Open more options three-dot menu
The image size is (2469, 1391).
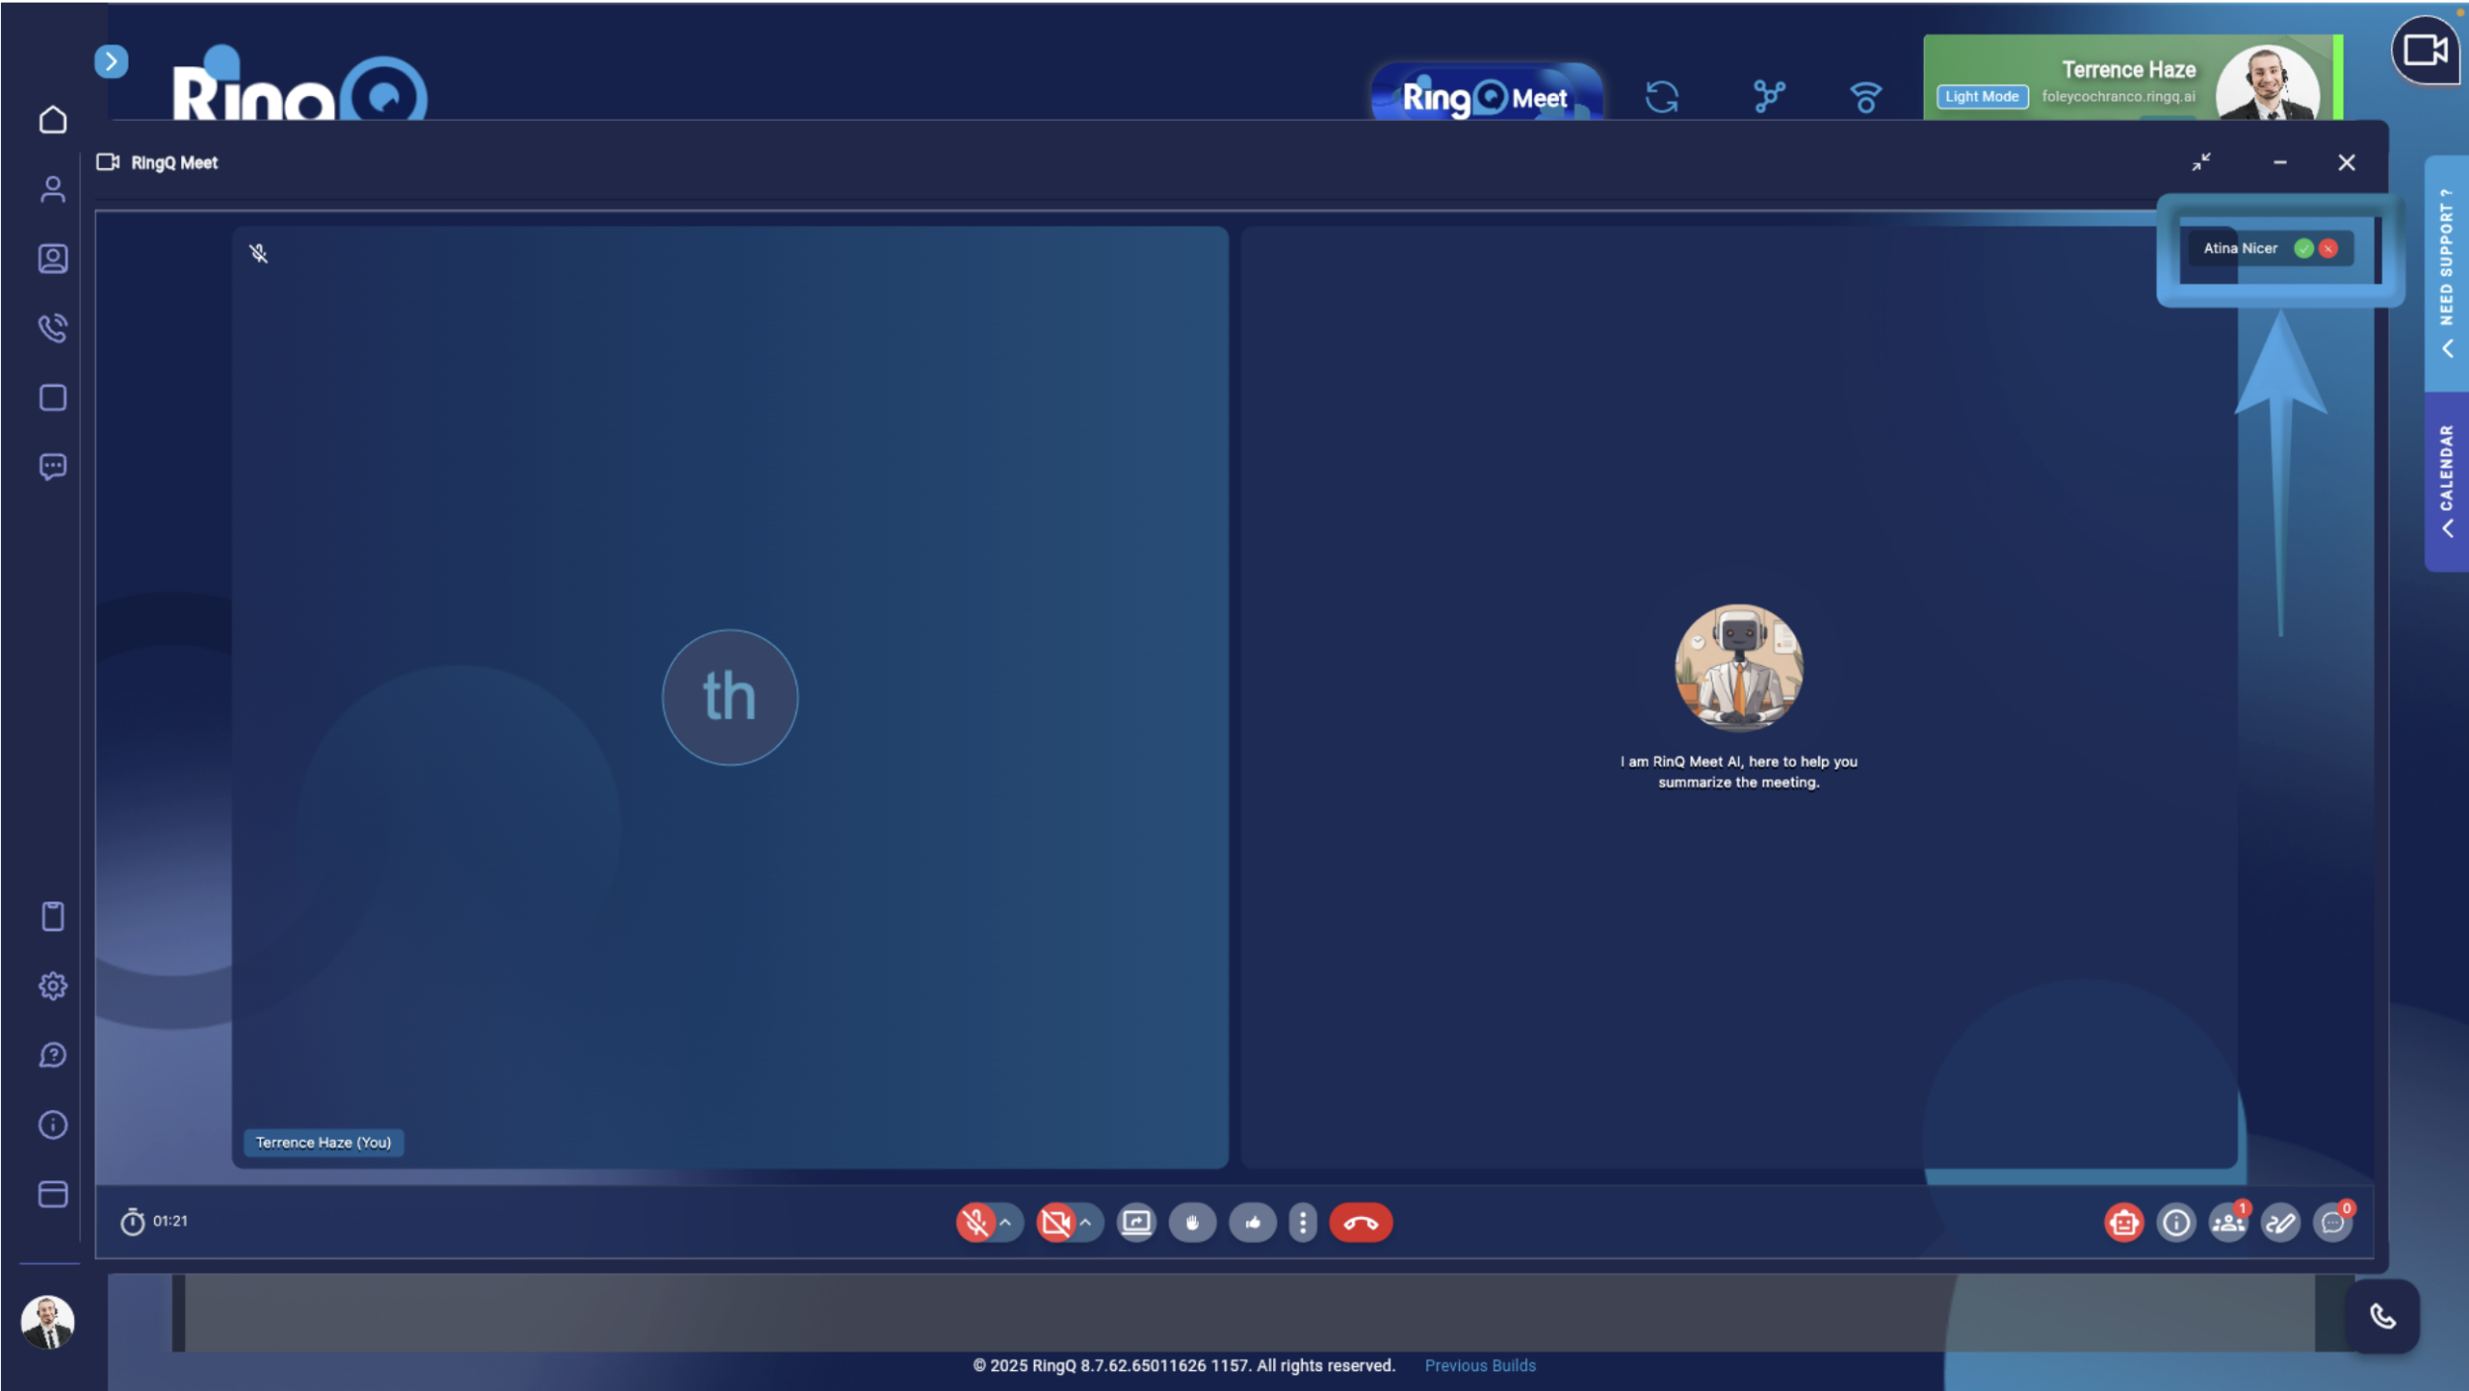[1303, 1223]
